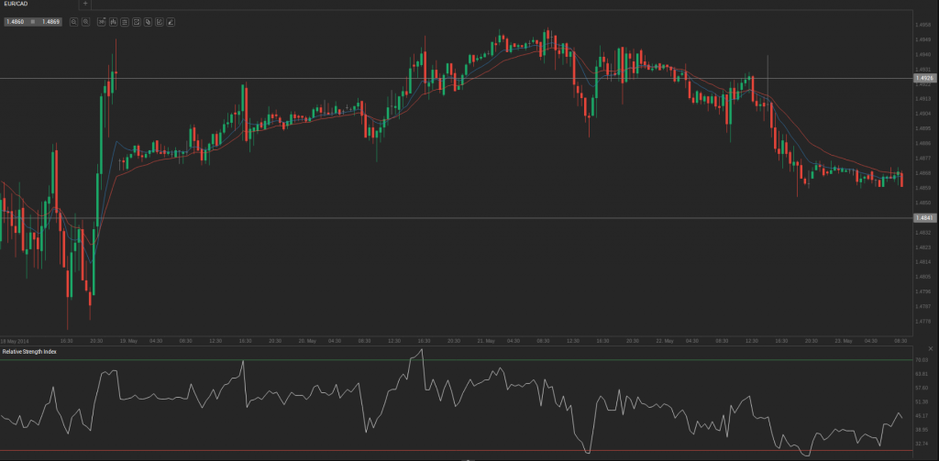Click the zoom out magnifier icon
The image size is (939, 461).
pyautogui.click(x=74, y=20)
